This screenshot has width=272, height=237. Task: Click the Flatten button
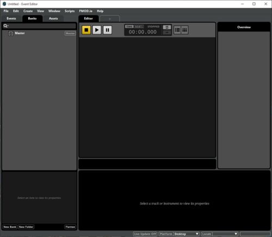[70, 227]
